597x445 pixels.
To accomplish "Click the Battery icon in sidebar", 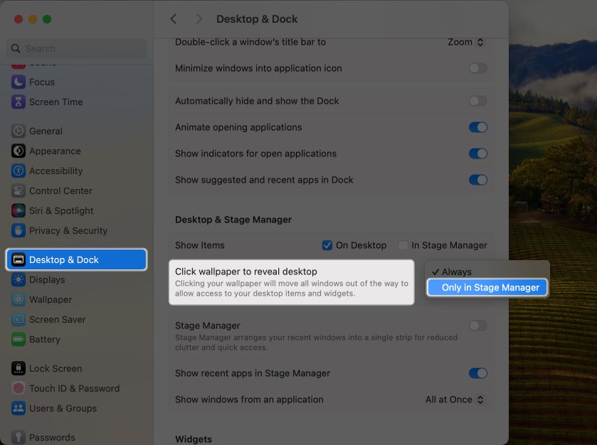I will pos(19,339).
